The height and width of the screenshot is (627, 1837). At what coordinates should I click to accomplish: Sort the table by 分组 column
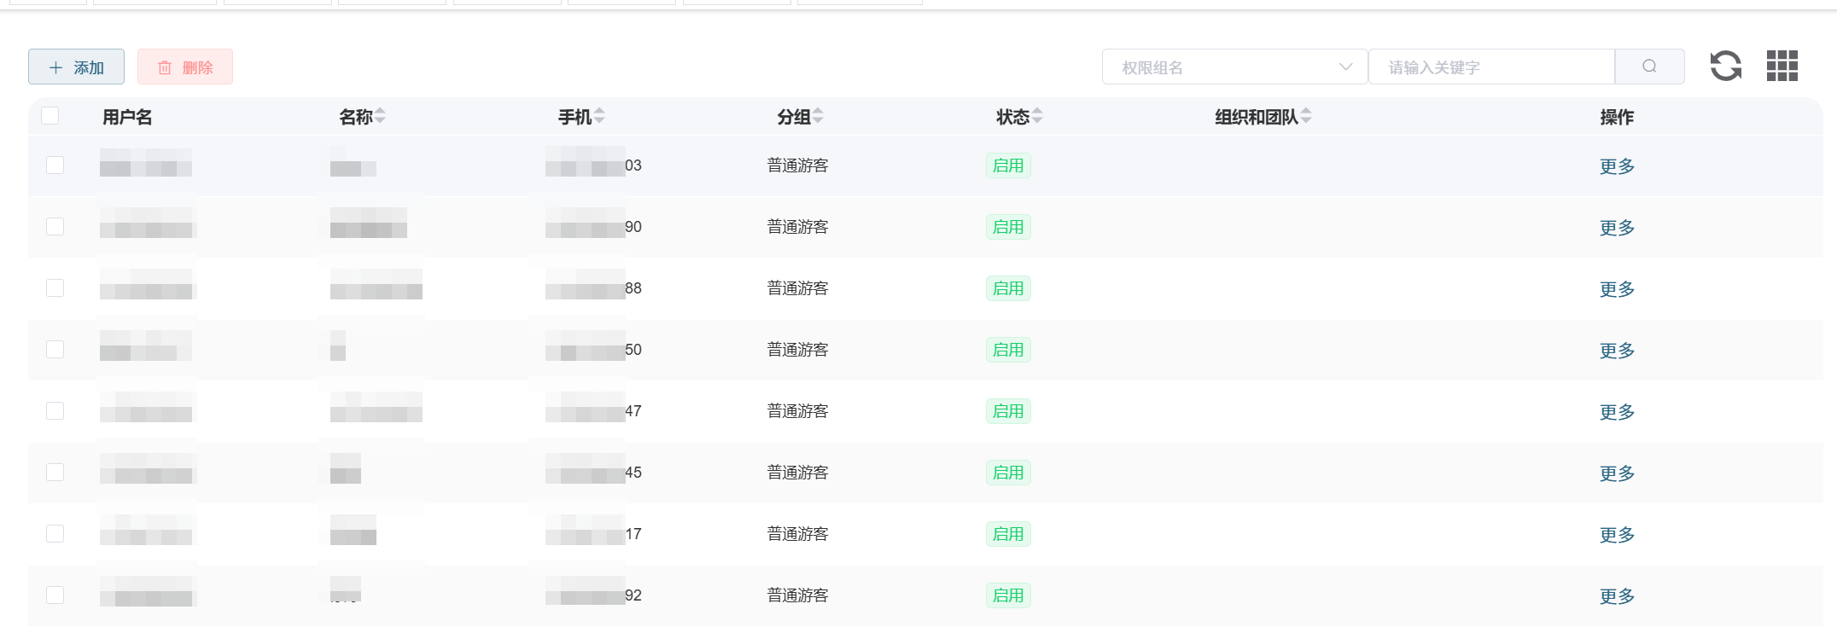coord(818,116)
